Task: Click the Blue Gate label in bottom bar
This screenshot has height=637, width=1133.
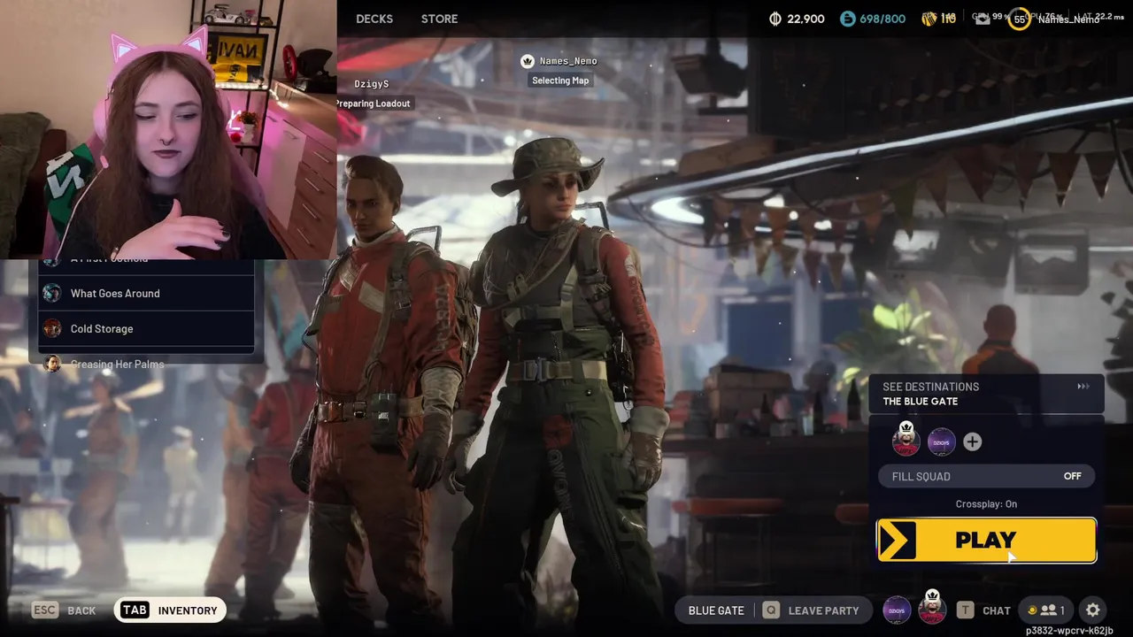Action: click(x=716, y=610)
